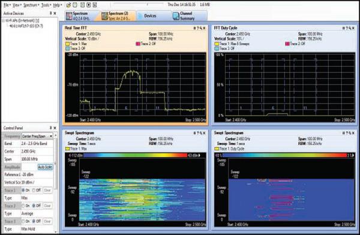Open Real Time FFT plot settings icon

[x=200, y=28]
